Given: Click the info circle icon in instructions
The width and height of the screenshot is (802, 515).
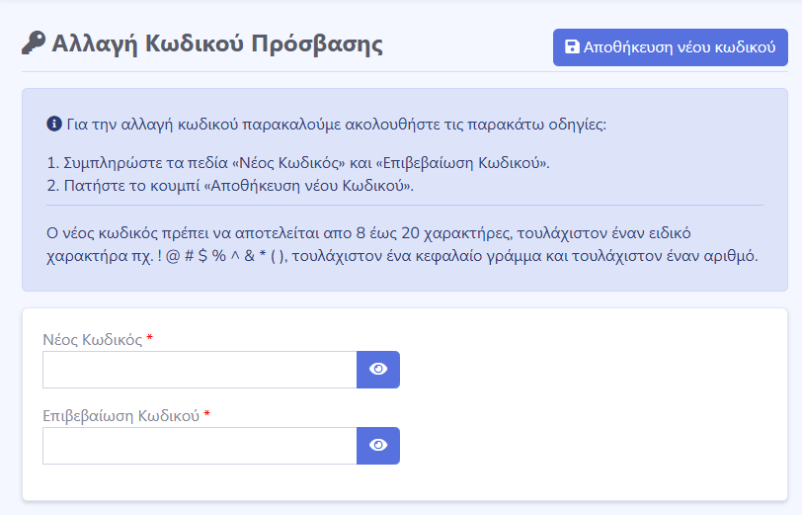Looking at the screenshot, I should coord(54,125).
